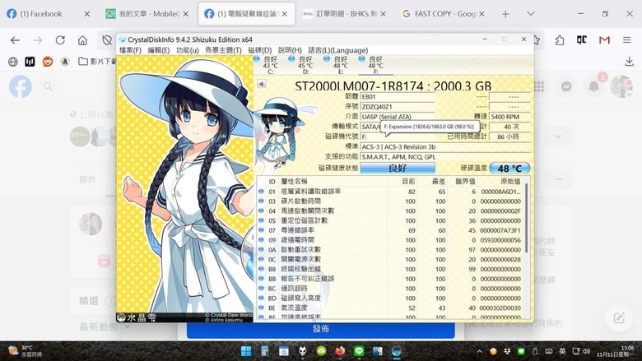Screen dimensions: 642x361
Task: Click the 良好 health status button
Action: point(398,168)
